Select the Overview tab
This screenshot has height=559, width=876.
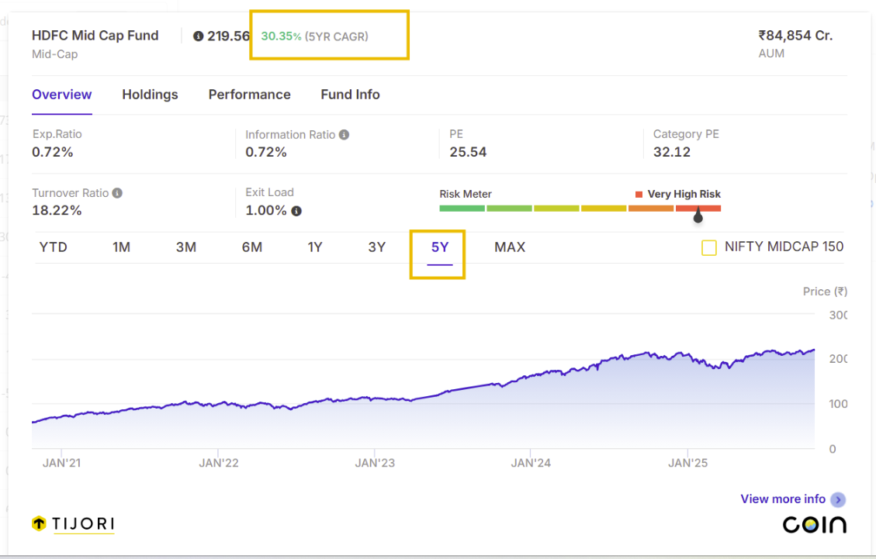(61, 95)
